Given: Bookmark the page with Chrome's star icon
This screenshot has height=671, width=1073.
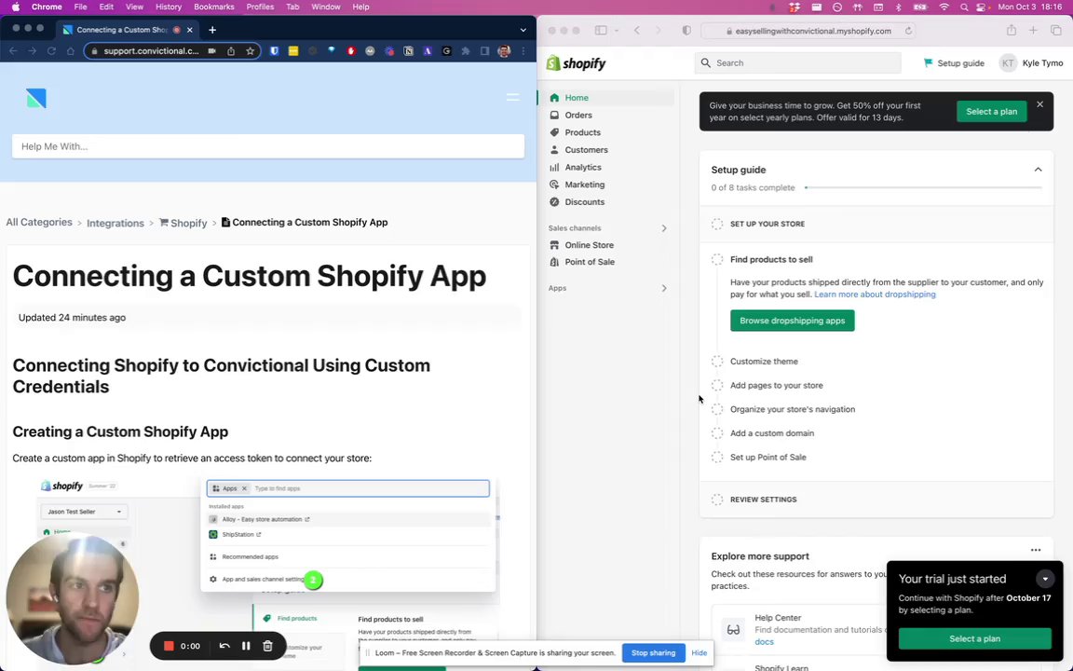Looking at the screenshot, I should [x=251, y=50].
